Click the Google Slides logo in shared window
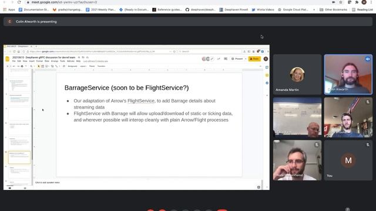Image resolution: width=376 pixels, height=211 pixels. (8, 59)
